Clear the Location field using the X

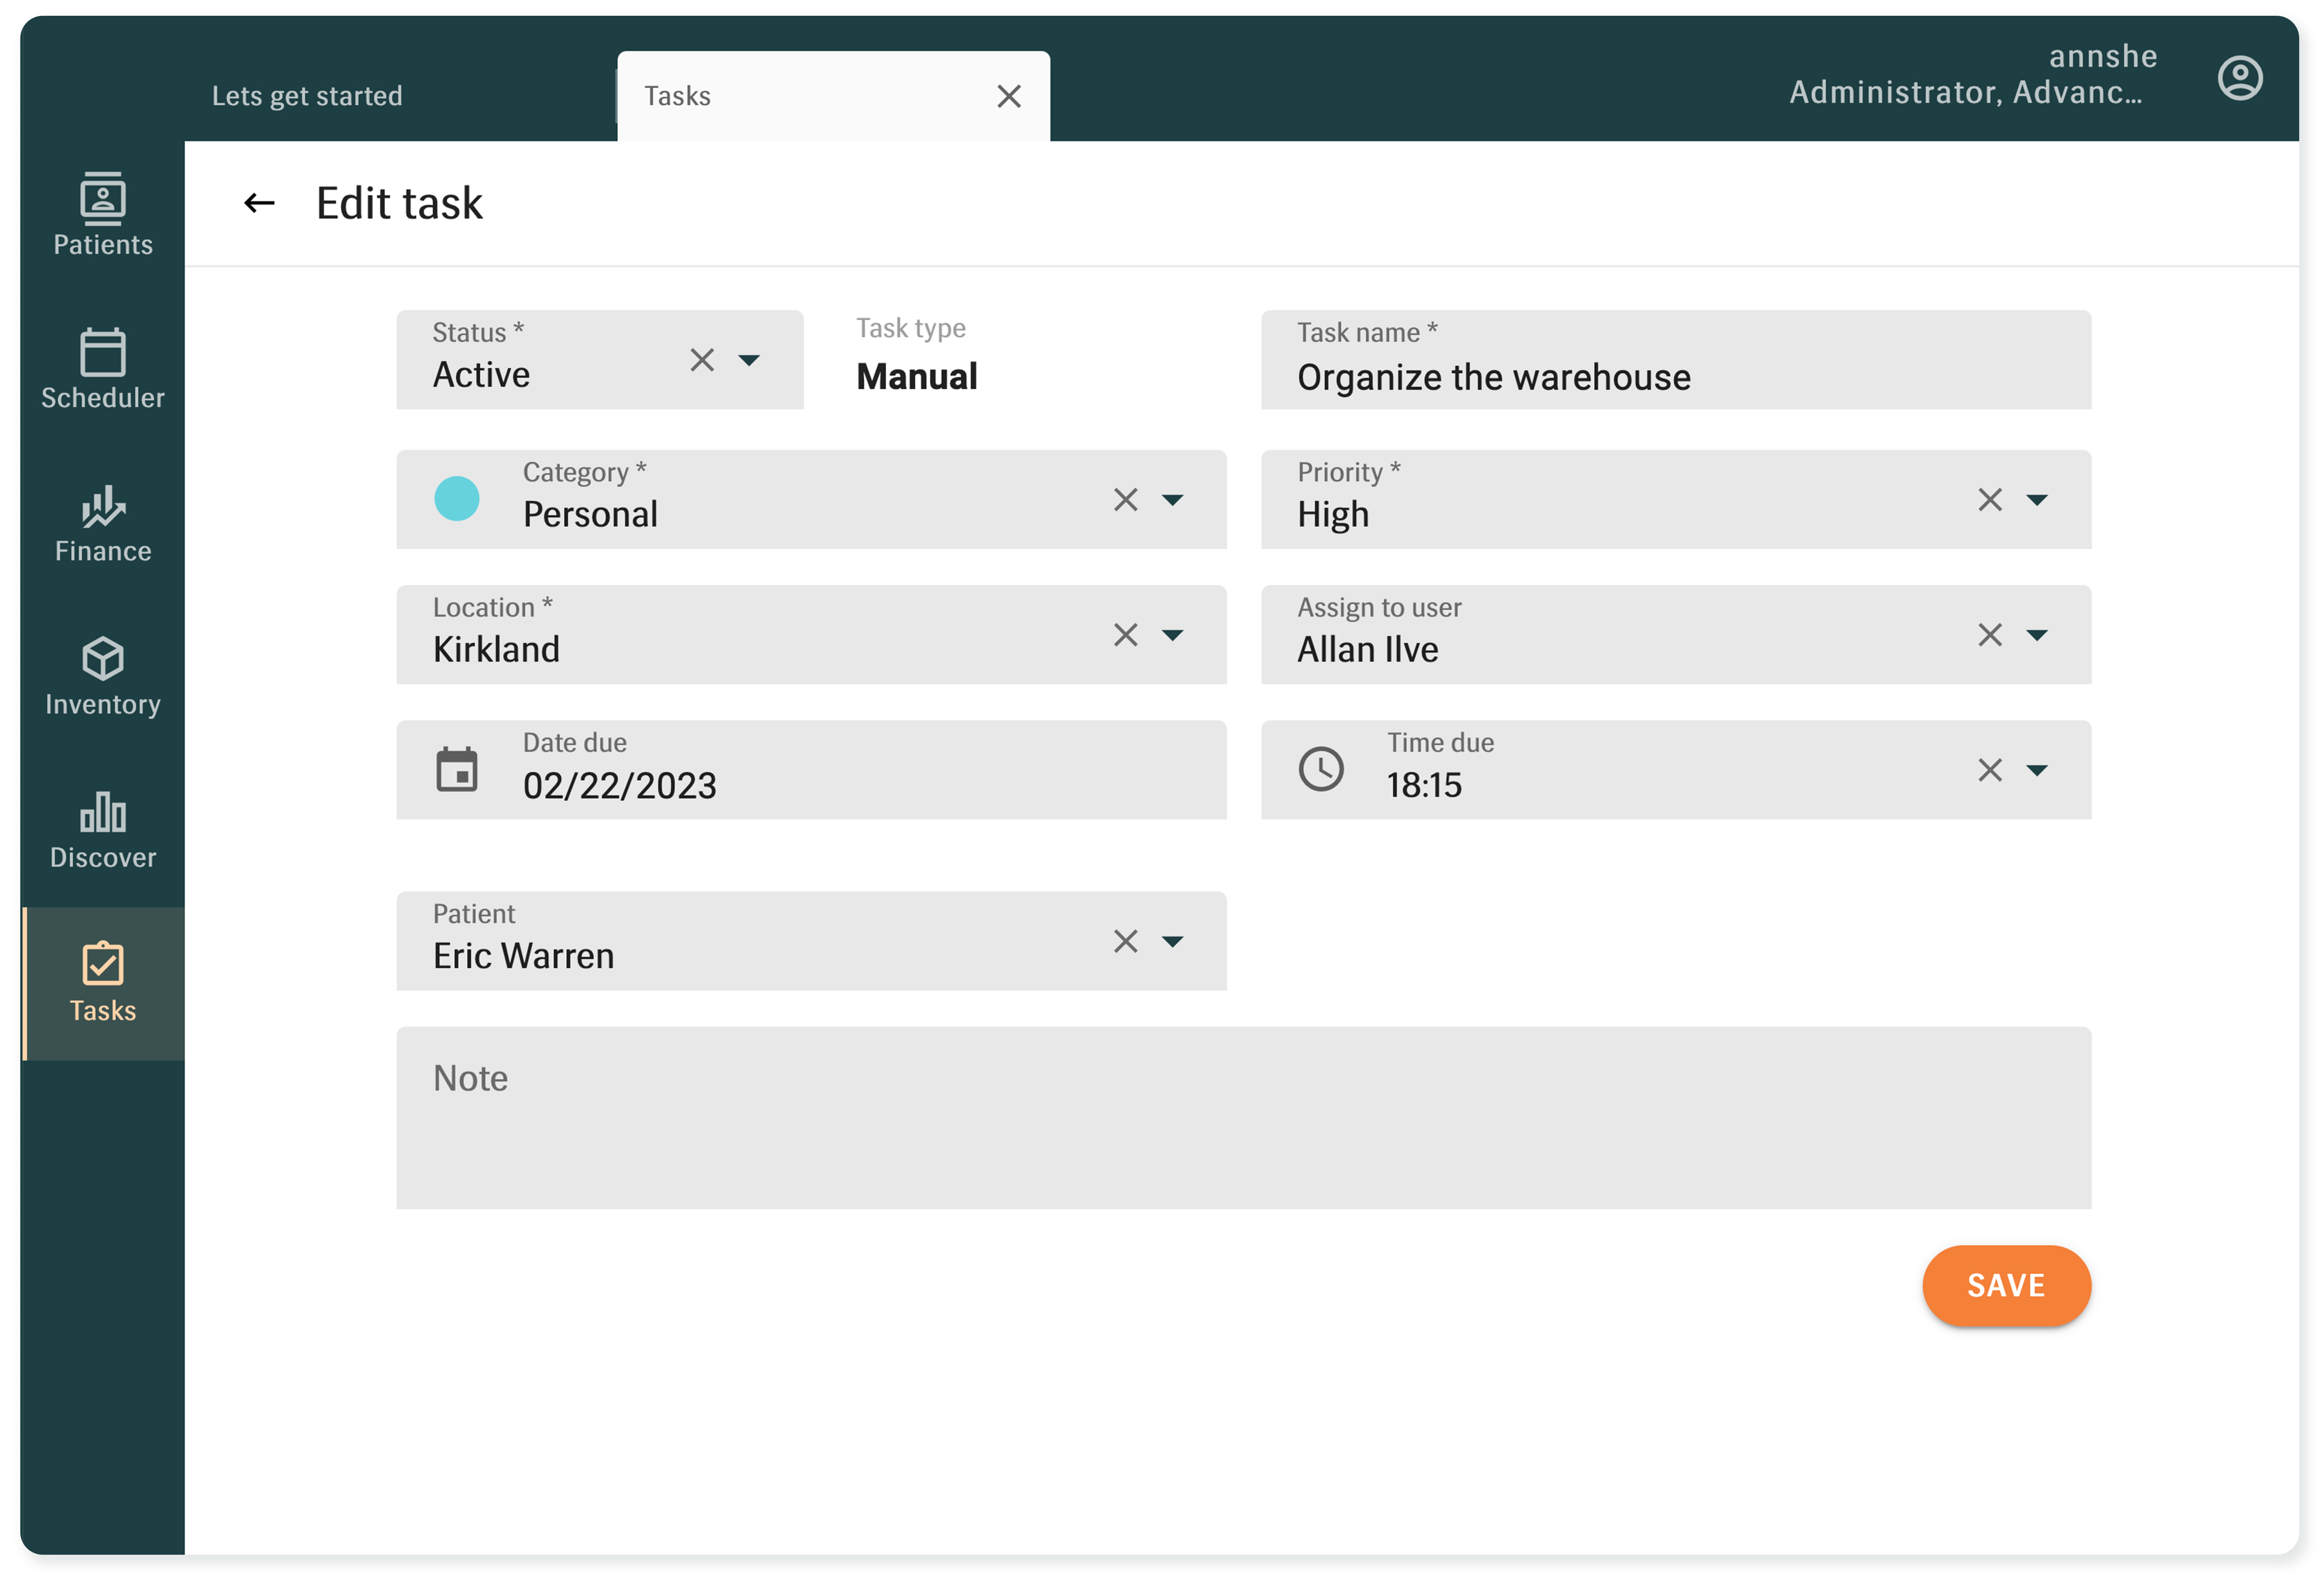tap(1125, 635)
